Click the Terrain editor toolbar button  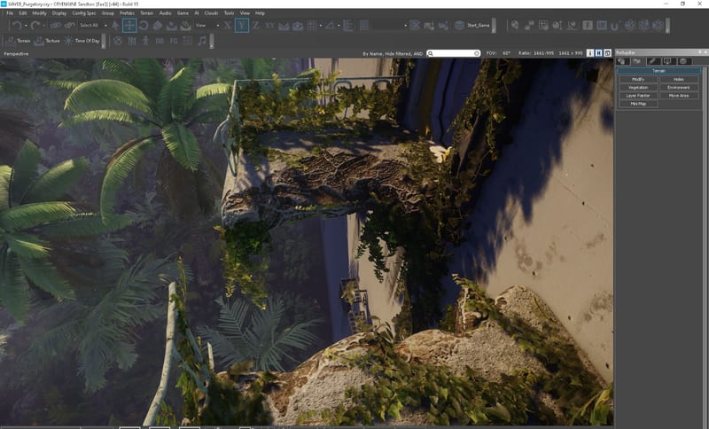point(18,41)
